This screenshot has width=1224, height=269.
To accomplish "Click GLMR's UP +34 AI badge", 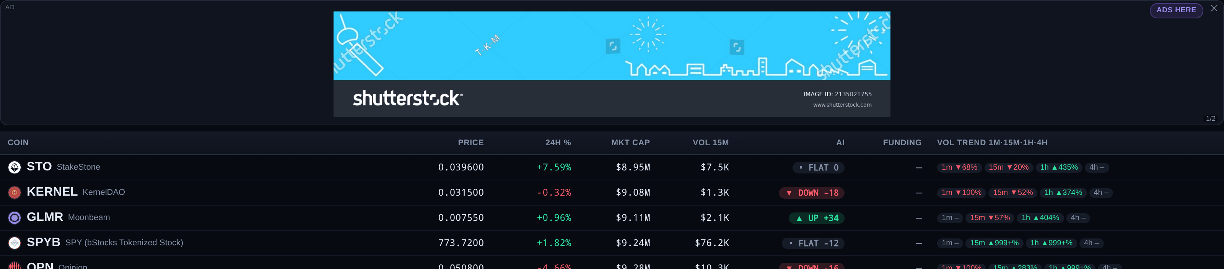I will tap(816, 218).
